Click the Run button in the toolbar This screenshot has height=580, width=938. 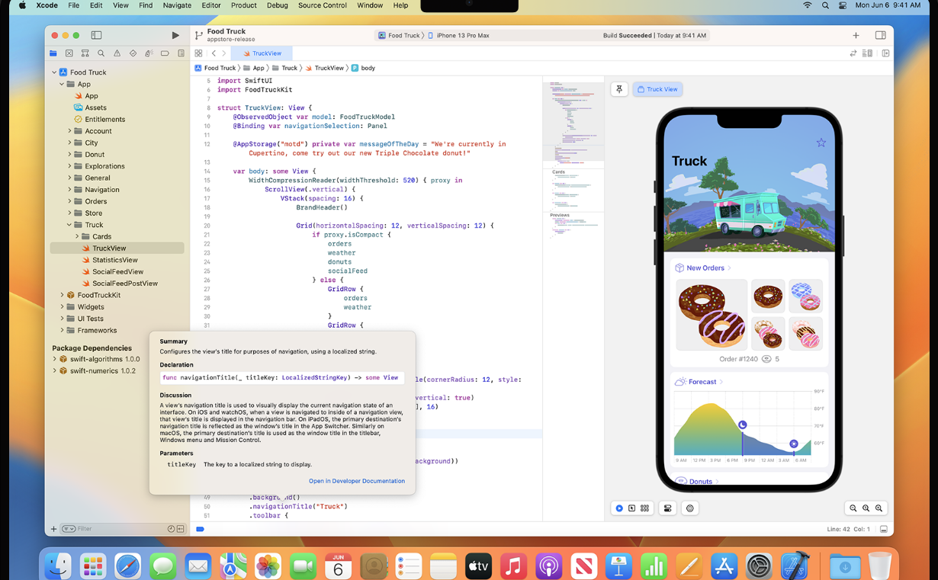pyautogui.click(x=175, y=35)
